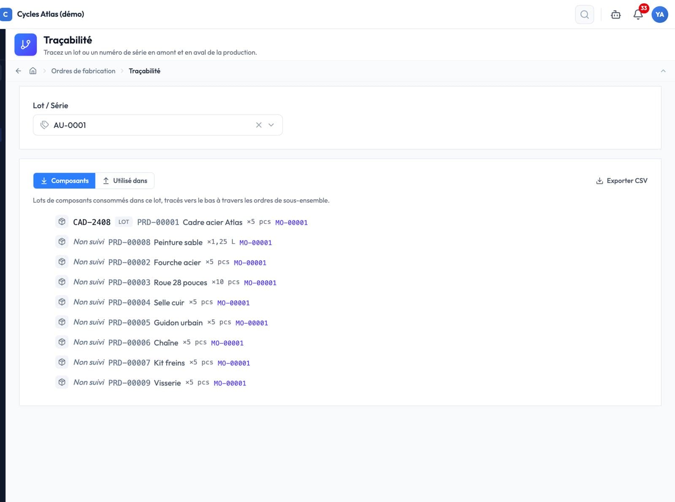Open the YA user avatar menu

point(659,14)
